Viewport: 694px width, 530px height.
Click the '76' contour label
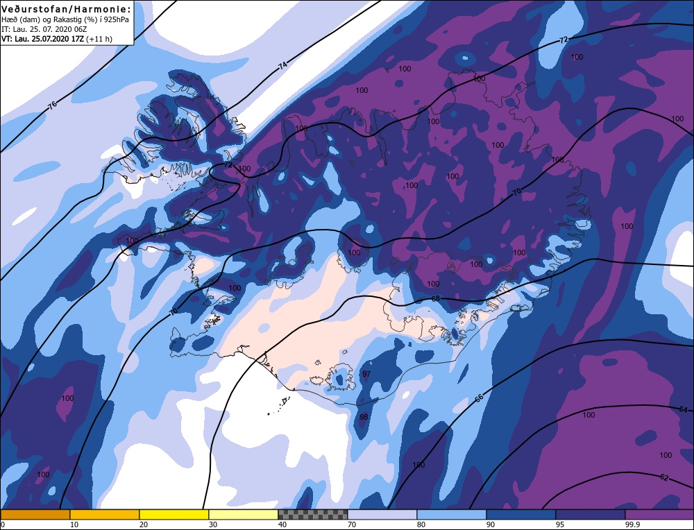[52, 105]
